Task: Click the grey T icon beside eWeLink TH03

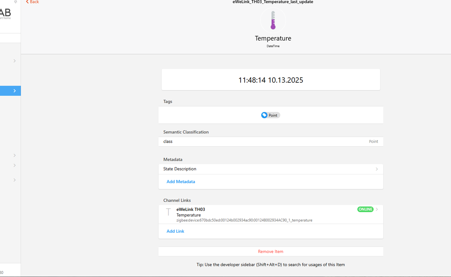Action: pyautogui.click(x=168, y=212)
